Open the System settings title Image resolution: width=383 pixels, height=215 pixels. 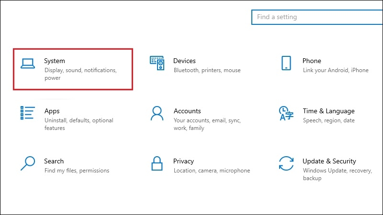55,61
